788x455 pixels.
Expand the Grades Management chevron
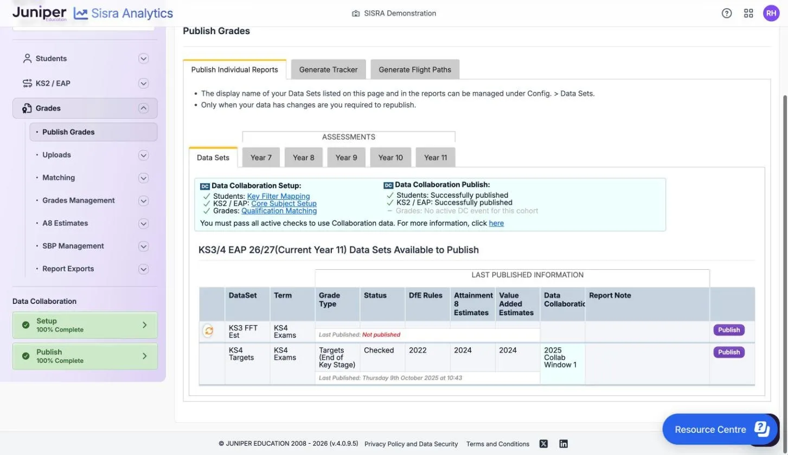[x=143, y=201]
